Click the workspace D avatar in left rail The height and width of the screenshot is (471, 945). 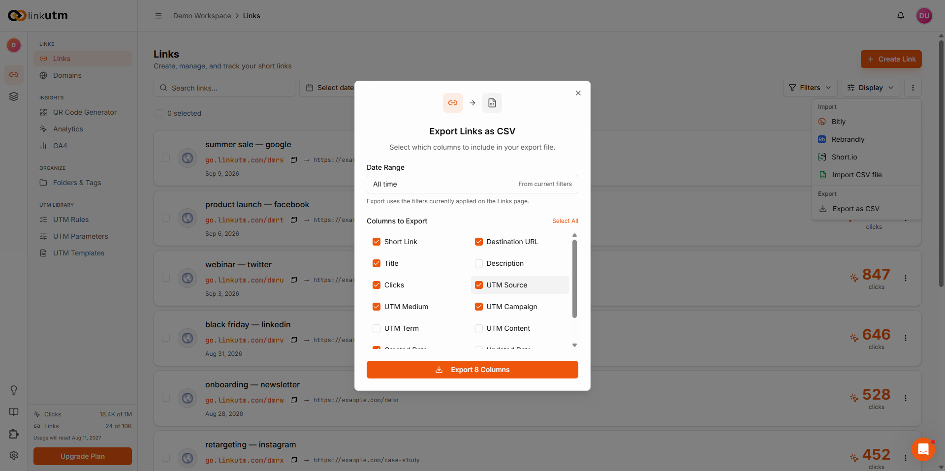[14, 45]
